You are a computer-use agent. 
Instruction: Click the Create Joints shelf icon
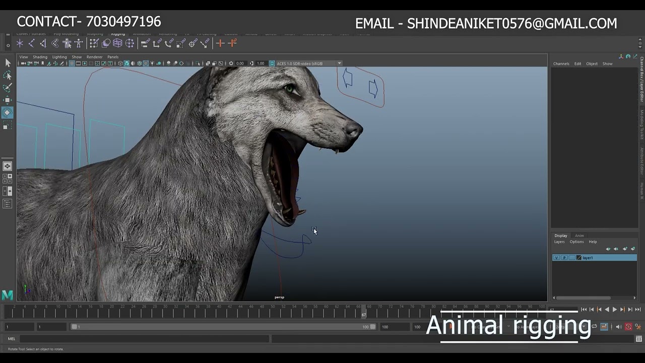pyautogui.click(x=31, y=43)
